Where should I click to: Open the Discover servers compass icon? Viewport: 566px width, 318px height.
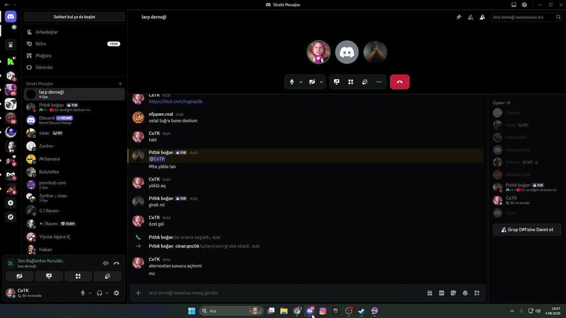[x=11, y=217]
